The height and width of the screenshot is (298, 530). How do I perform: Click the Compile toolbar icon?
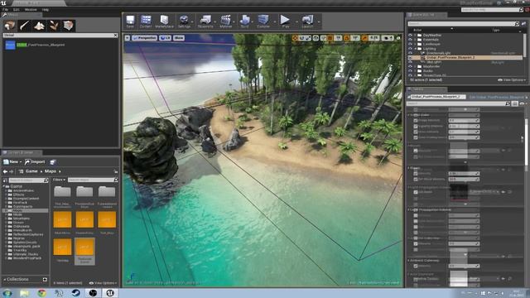pos(263,22)
